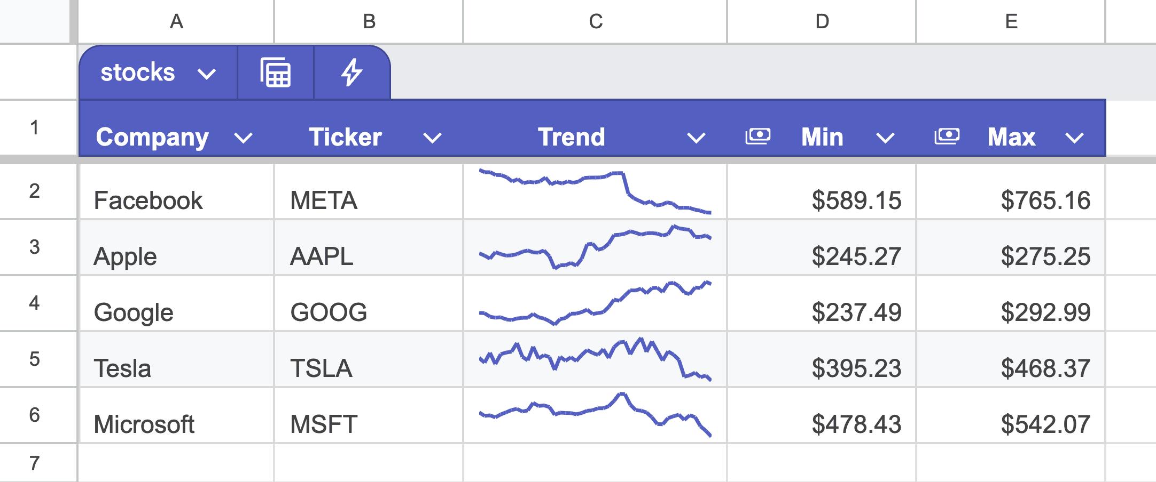Click the currency icon beside Max
1156x482 pixels.
pyautogui.click(x=947, y=136)
